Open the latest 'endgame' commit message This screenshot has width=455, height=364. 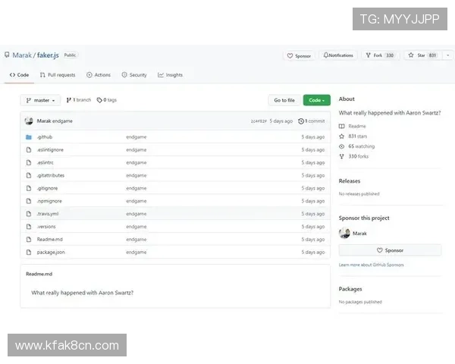62,121
